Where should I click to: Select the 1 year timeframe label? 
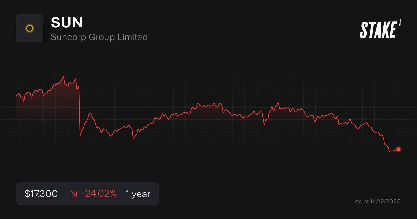[138, 194]
